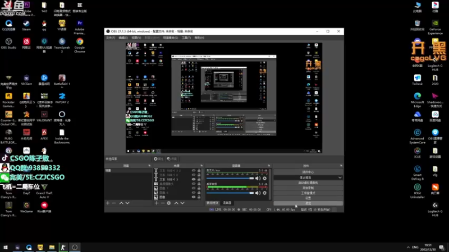Switch to the 转场特效 tab
Viewport: 449px width, 252px height.
pos(213,203)
